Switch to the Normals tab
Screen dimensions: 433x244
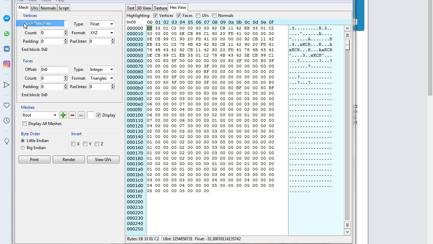coord(48,8)
